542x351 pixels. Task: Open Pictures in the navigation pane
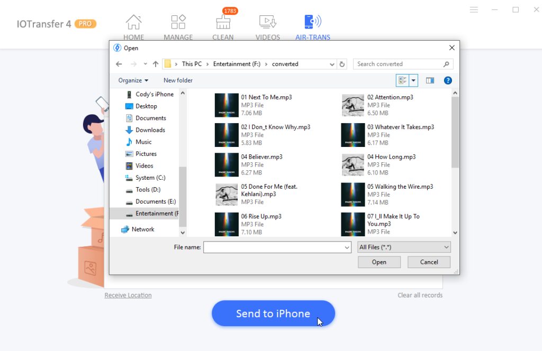[x=141, y=154]
